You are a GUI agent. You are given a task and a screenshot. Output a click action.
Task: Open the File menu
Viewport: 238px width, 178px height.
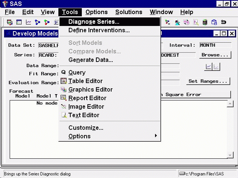[10, 12]
